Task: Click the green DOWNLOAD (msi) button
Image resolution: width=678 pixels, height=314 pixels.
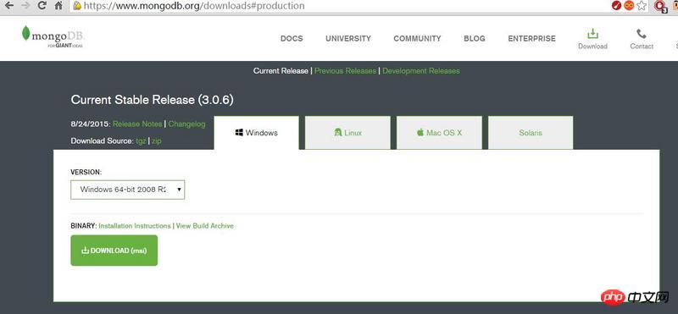Action: pyautogui.click(x=114, y=251)
